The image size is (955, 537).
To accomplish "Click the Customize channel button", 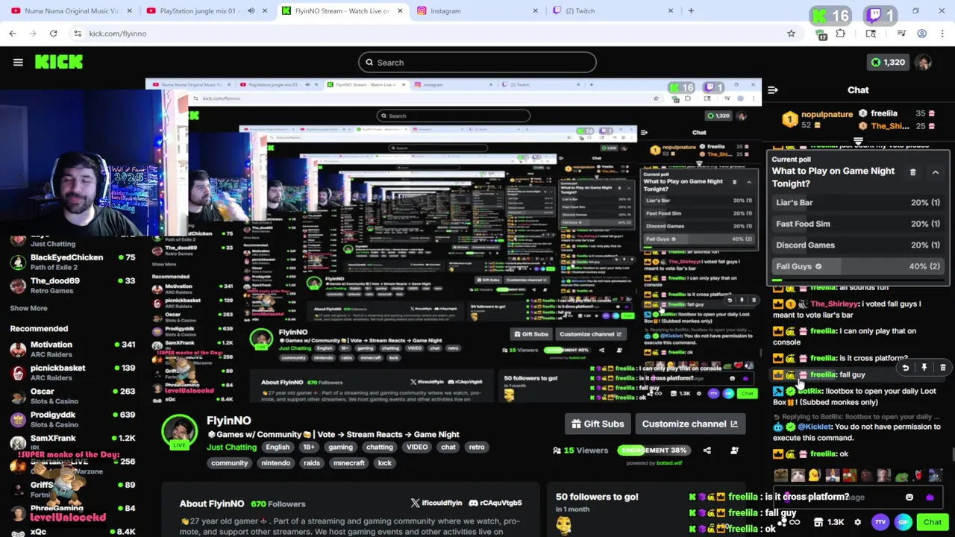I will pos(690,424).
